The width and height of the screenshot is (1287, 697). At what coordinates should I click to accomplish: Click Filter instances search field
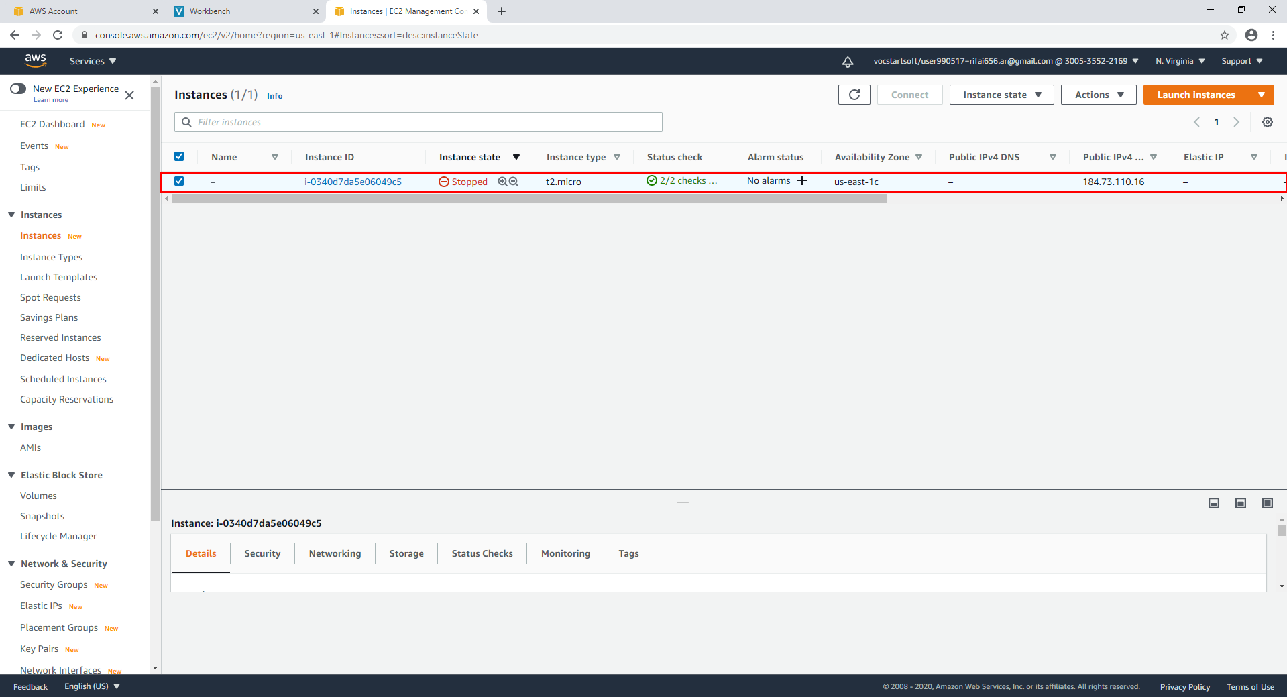(x=418, y=122)
